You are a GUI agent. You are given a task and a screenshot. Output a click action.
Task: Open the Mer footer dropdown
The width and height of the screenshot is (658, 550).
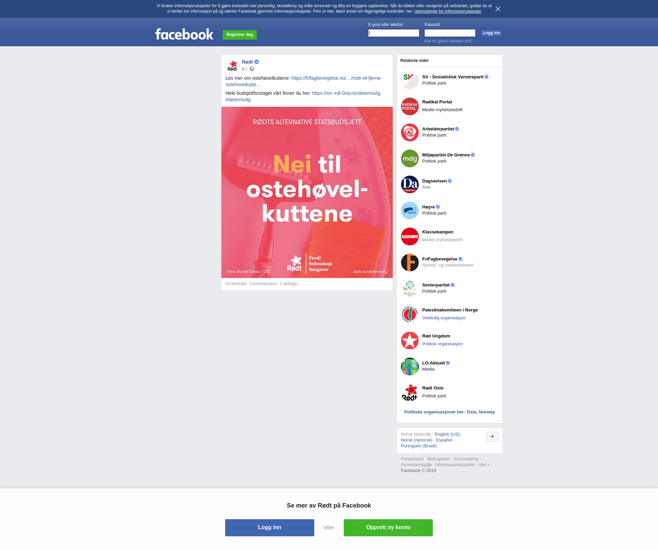[484, 465]
